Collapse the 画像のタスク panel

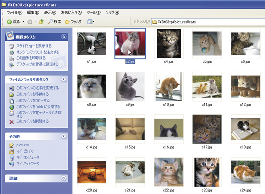(64, 37)
